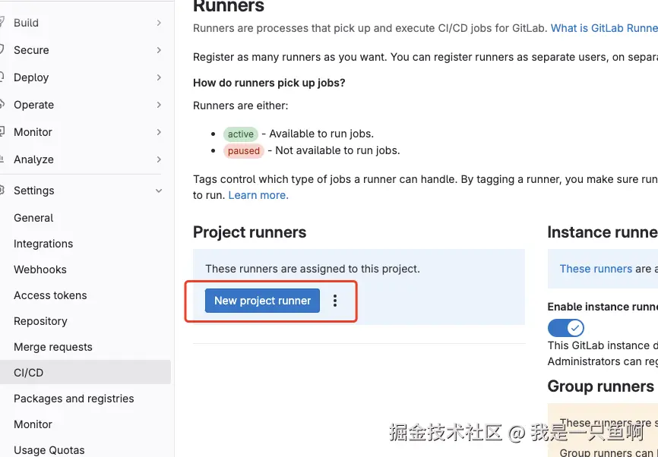Disable the instance runners toggle switch
658x457 pixels.
point(565,328)
